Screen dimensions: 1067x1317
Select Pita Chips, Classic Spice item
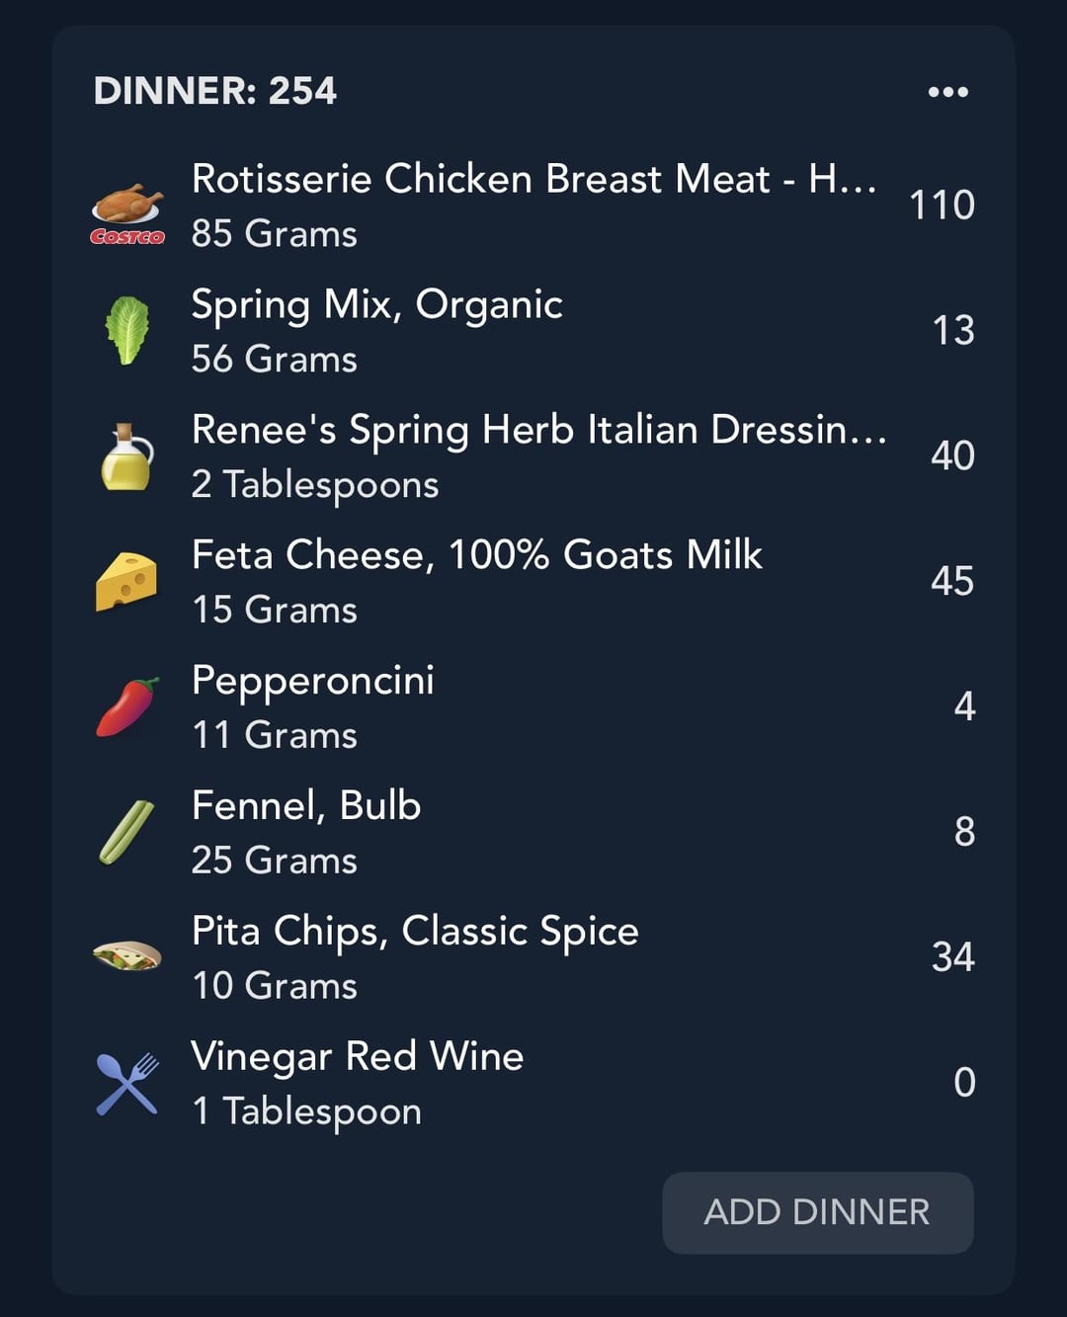533,958
